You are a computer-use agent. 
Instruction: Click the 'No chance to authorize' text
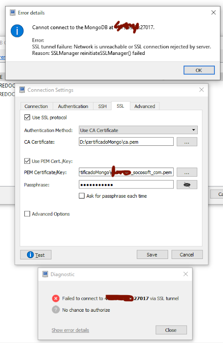86,310
